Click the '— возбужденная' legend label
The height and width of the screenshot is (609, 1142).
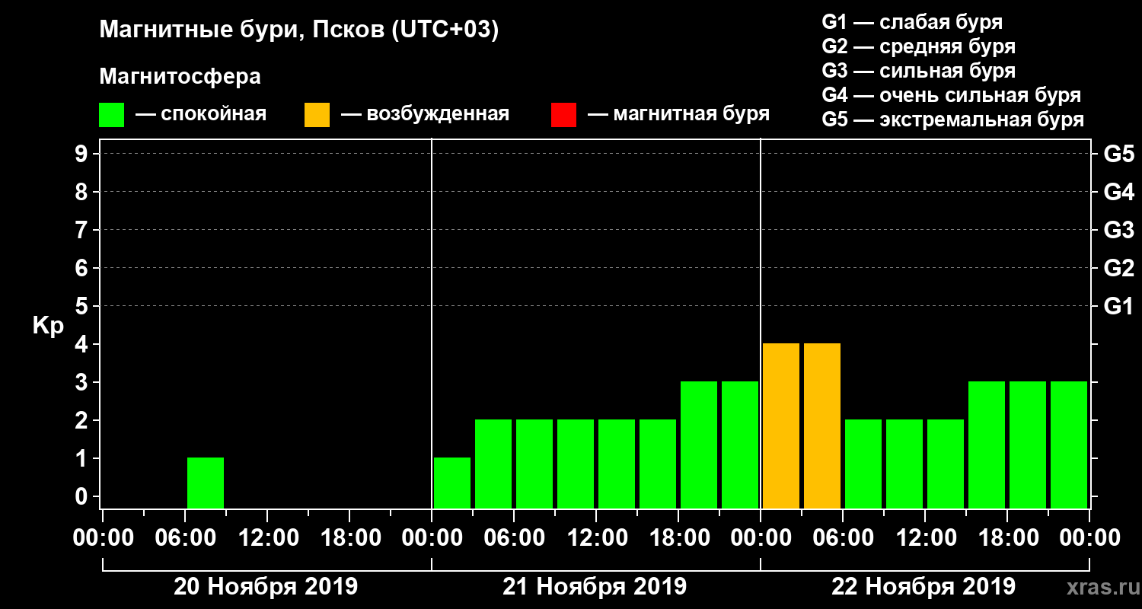point(425,114)
